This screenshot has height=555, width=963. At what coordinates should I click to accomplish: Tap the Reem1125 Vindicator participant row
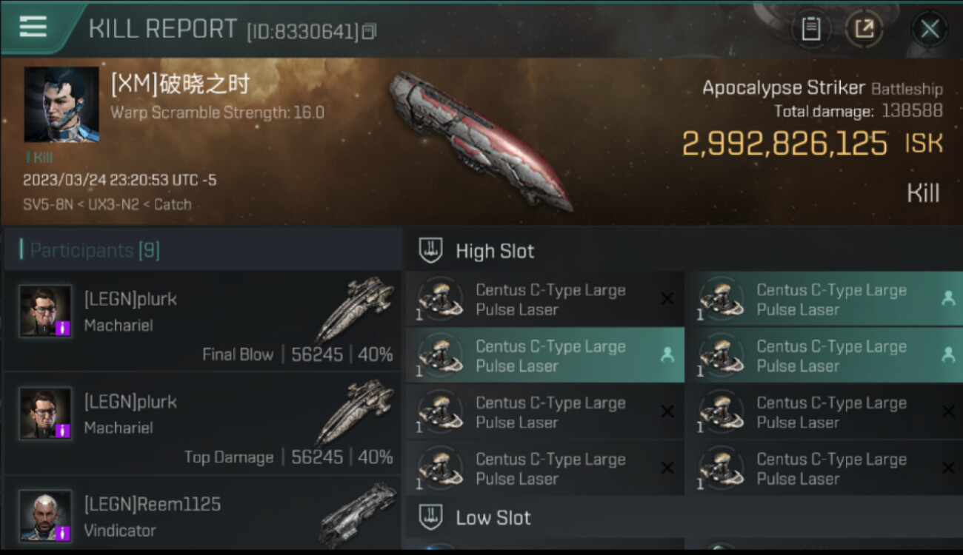(203, 514)
